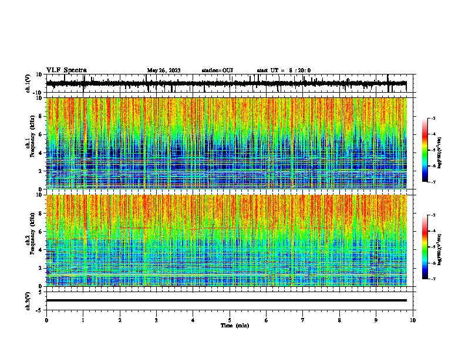
Task: Click the log(PSD) label beside ch.2 color bar
Action: click(439, 250)
